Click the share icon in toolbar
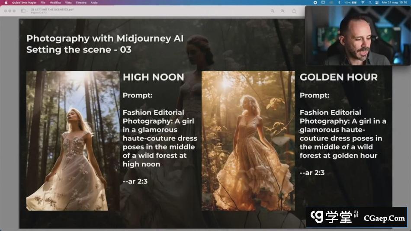Screen dimensions: 411x231 click(x=294, y=11)
